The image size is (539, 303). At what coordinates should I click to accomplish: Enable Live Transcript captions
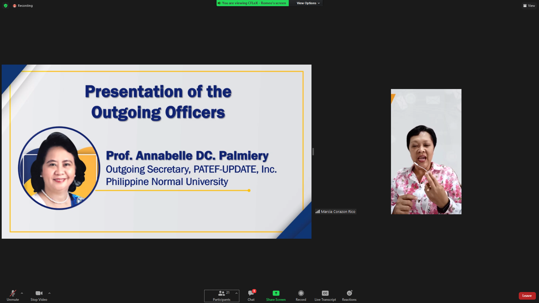[325, 295]
